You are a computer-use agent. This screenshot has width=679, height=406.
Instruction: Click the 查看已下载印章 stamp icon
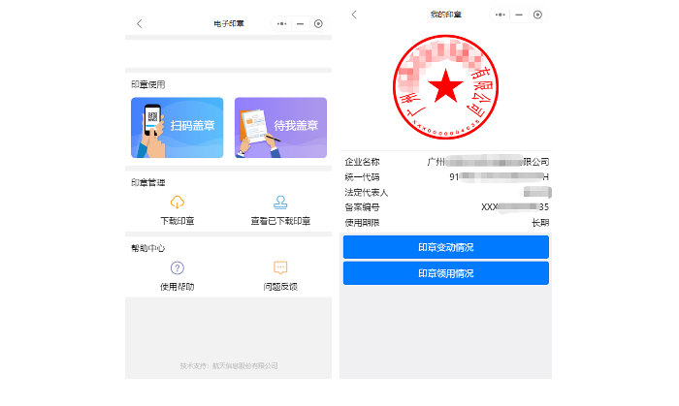280,203
